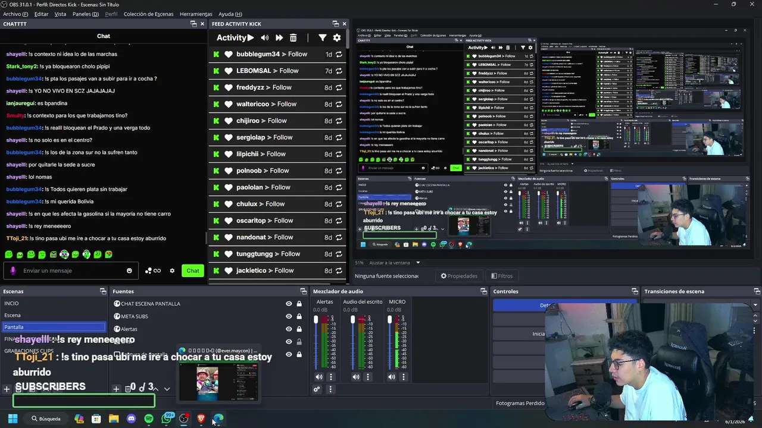Open Propiedades of selected source
The width and height of the screenshot is (762, 428).
point(459,276)
